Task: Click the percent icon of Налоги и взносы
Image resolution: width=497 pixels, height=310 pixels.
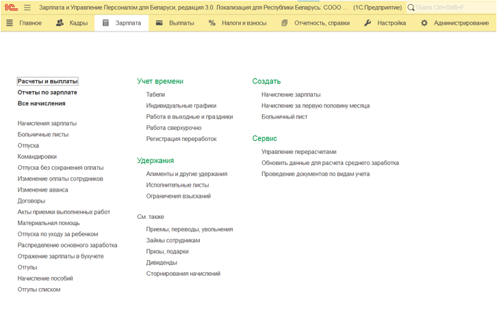Action: point(212,23)
